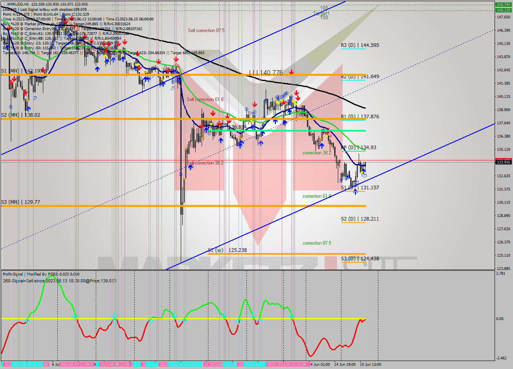Viewport: 513px width, 369px height.
Task: Click the hollow blue arrow at the latest candle
Action: [364, 176]
